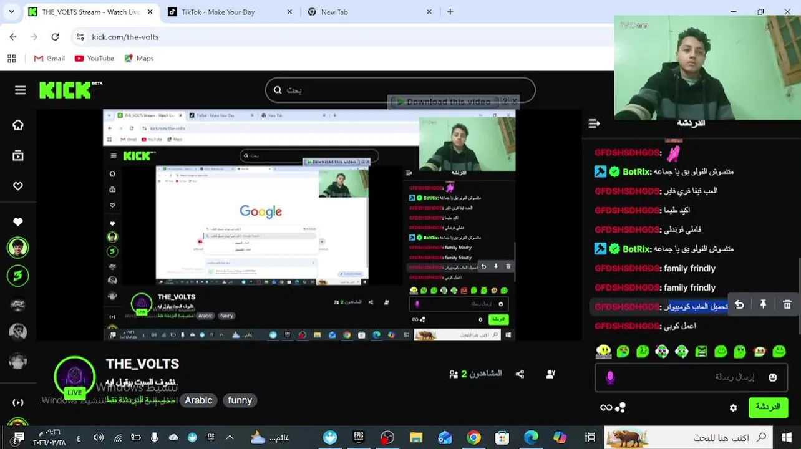Click THE_VOLTS live avatar
Viewport: 801px width, 449px height.
coord(75,378)
